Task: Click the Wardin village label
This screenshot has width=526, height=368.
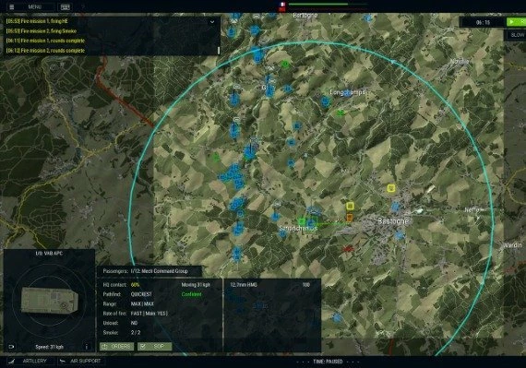Action: point(512,245)
